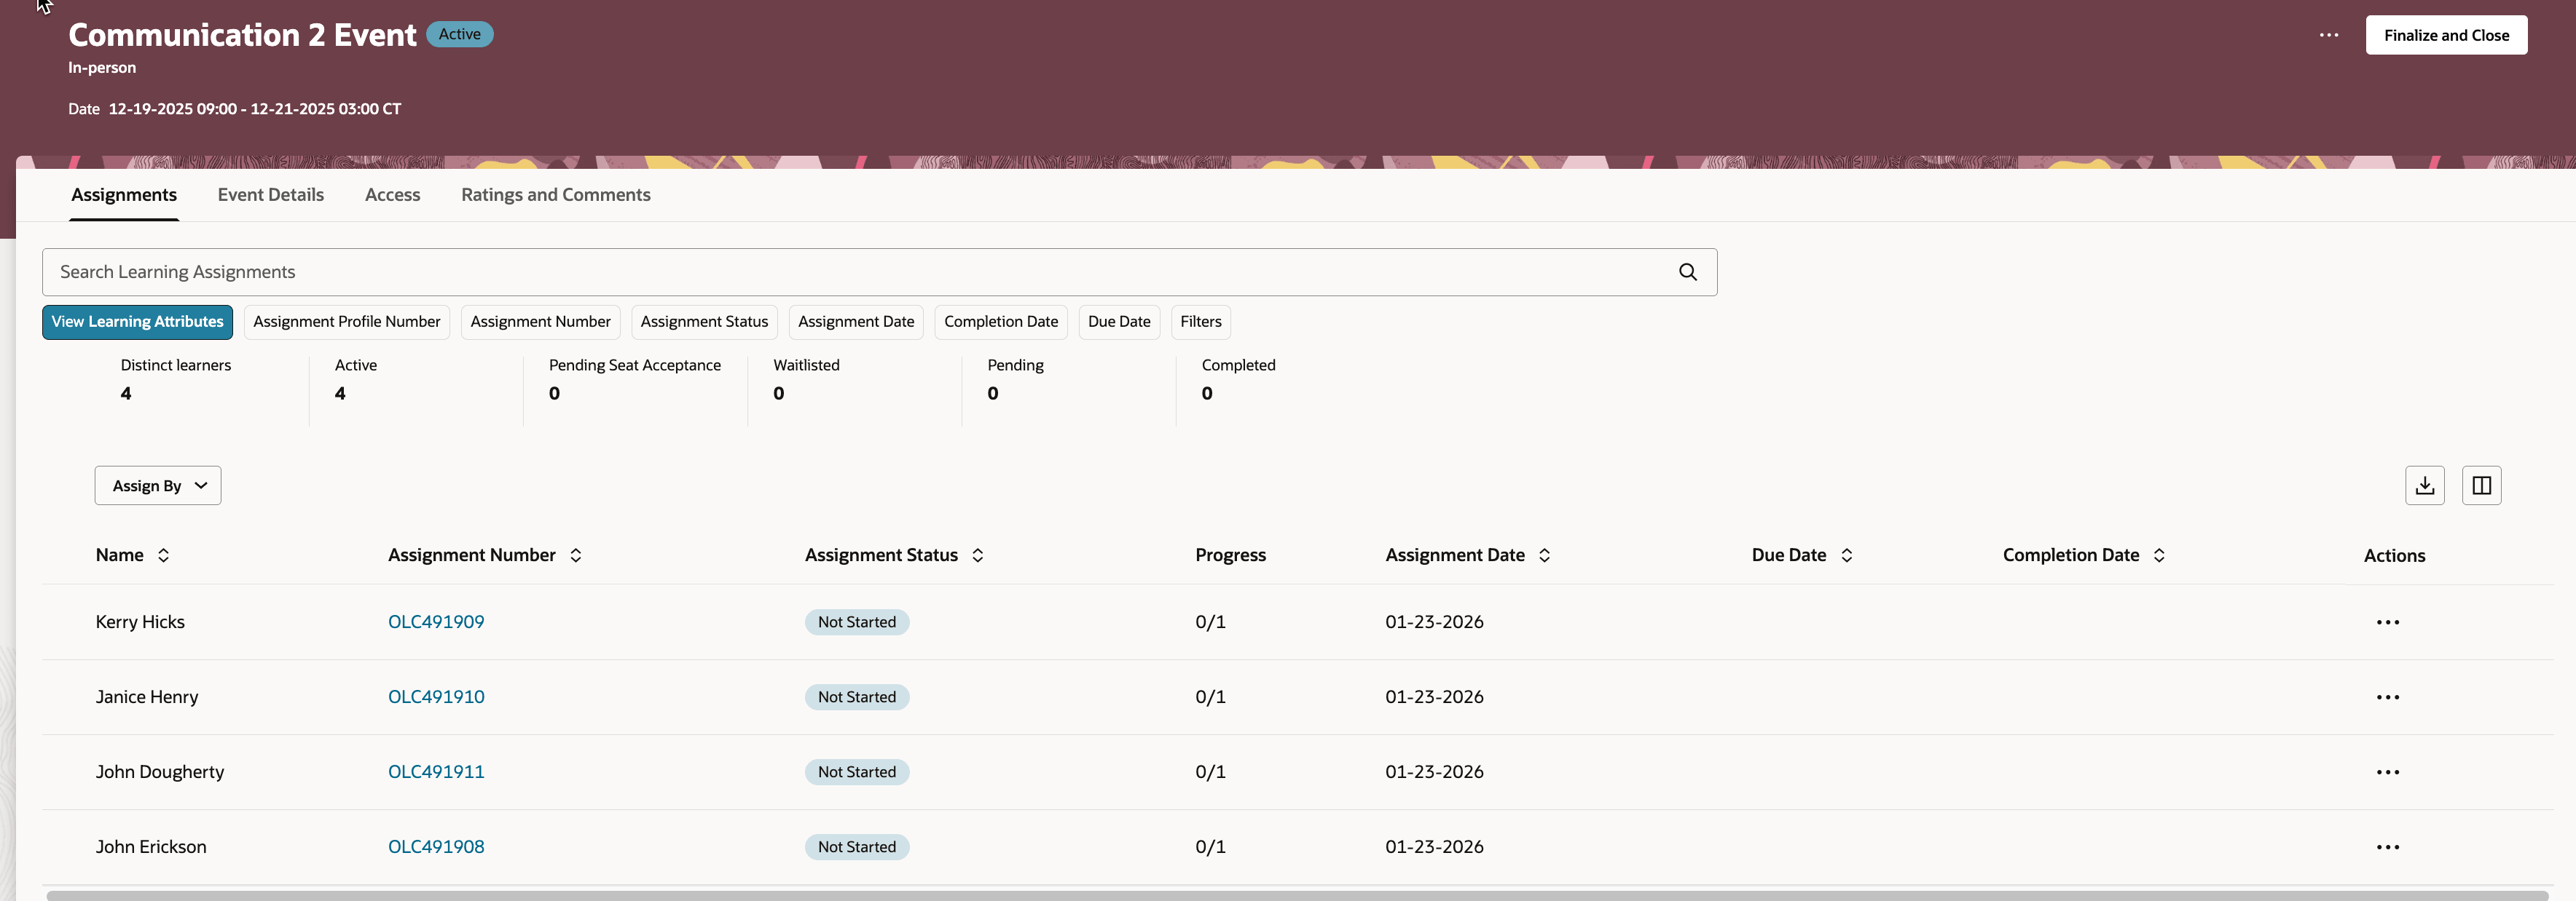The height and width of the screenshot is (901, 2576).
Task: Click the Finalize and Close button
Action: tap(2446, 35)
